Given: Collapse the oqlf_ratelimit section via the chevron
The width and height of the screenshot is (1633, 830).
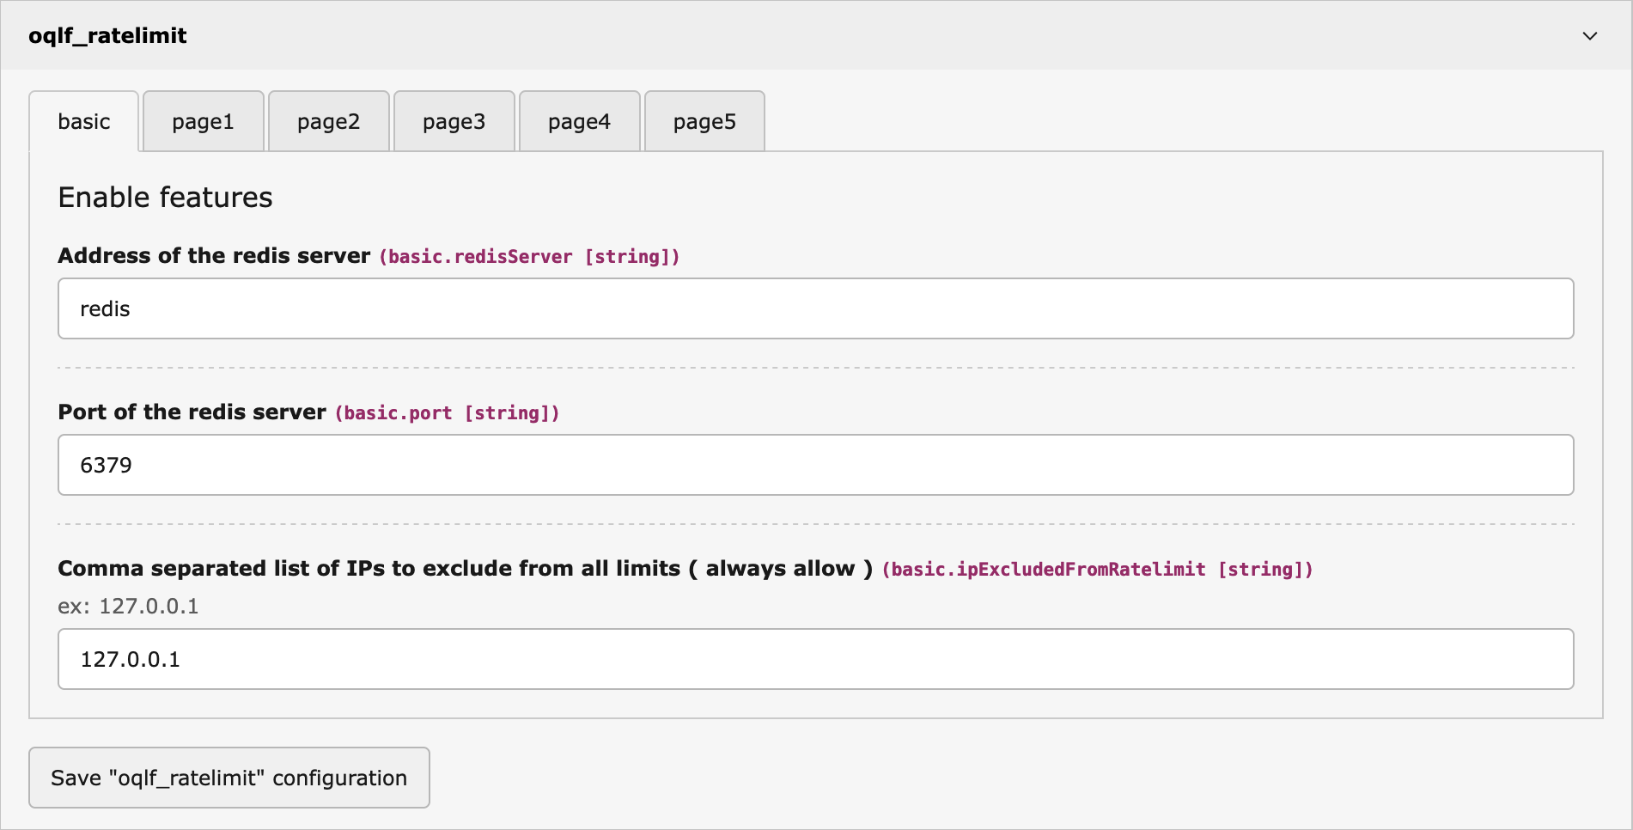Looking at the screenshot, I should point(1590,36).
